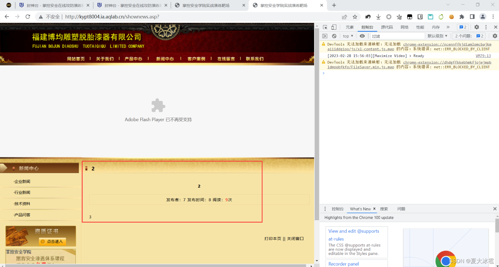Open 关于我们 in the site navigation

[x=105, y=59]
